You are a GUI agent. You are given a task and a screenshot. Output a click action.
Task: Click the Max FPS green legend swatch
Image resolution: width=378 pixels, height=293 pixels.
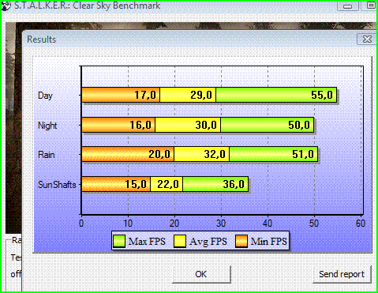118,241
